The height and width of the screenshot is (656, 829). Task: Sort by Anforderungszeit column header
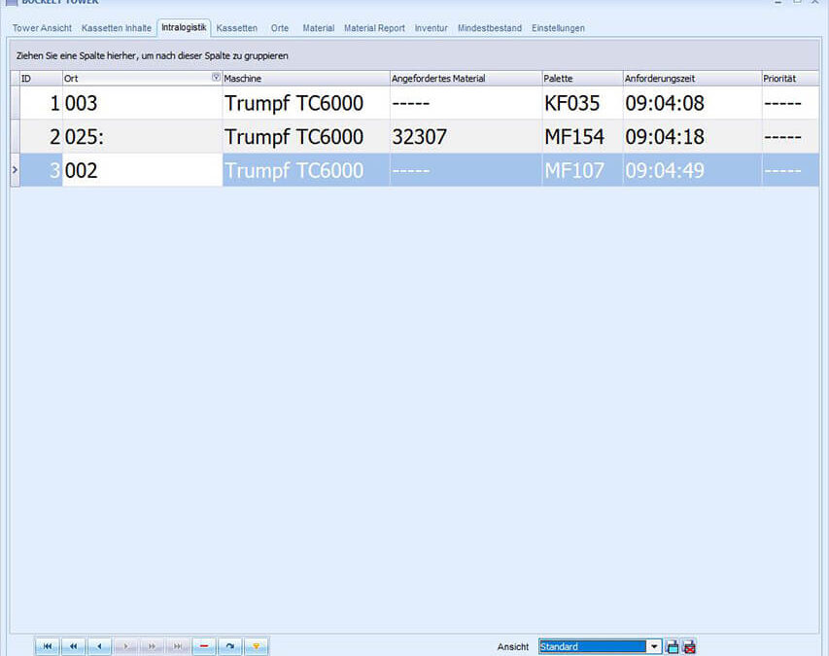[x=693, y=78]
